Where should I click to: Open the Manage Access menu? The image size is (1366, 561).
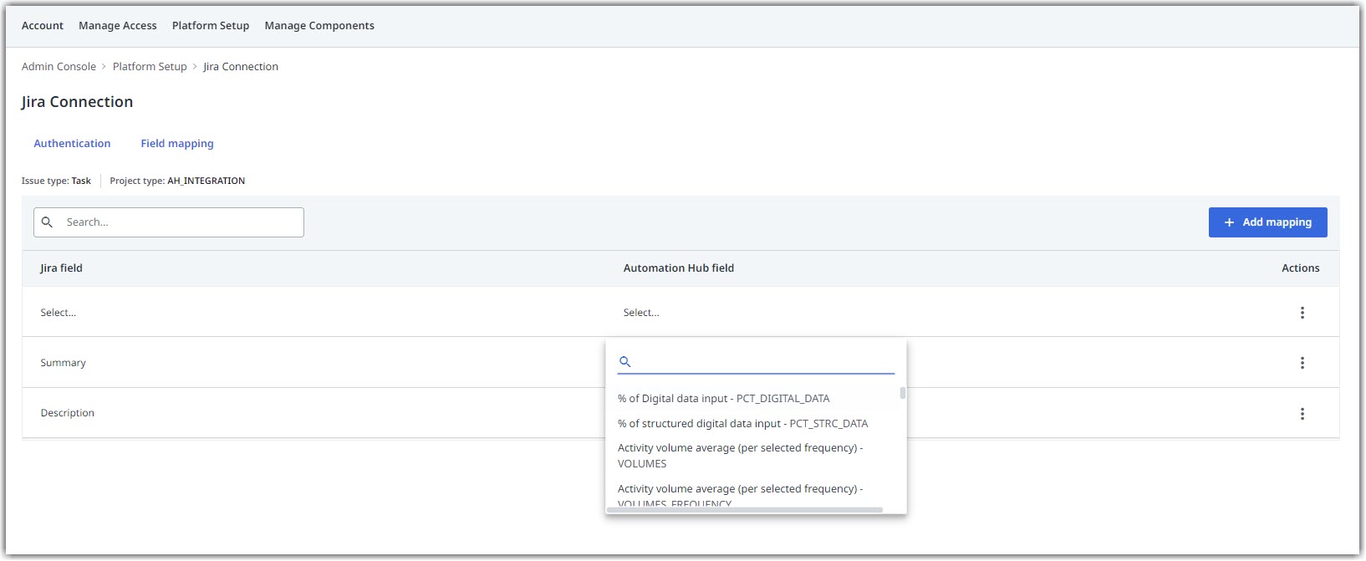118,26
